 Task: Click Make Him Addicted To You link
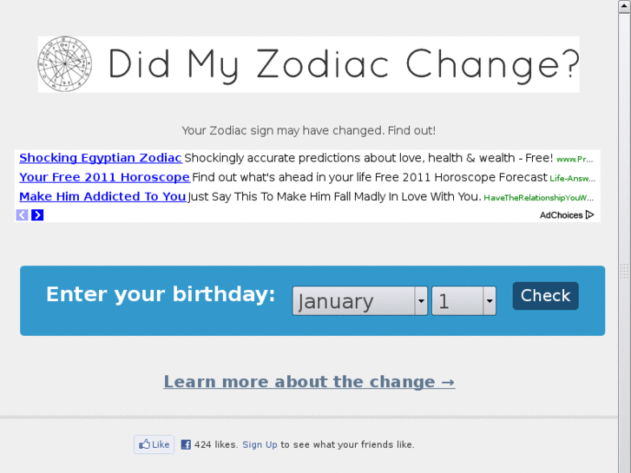point(102,196)
